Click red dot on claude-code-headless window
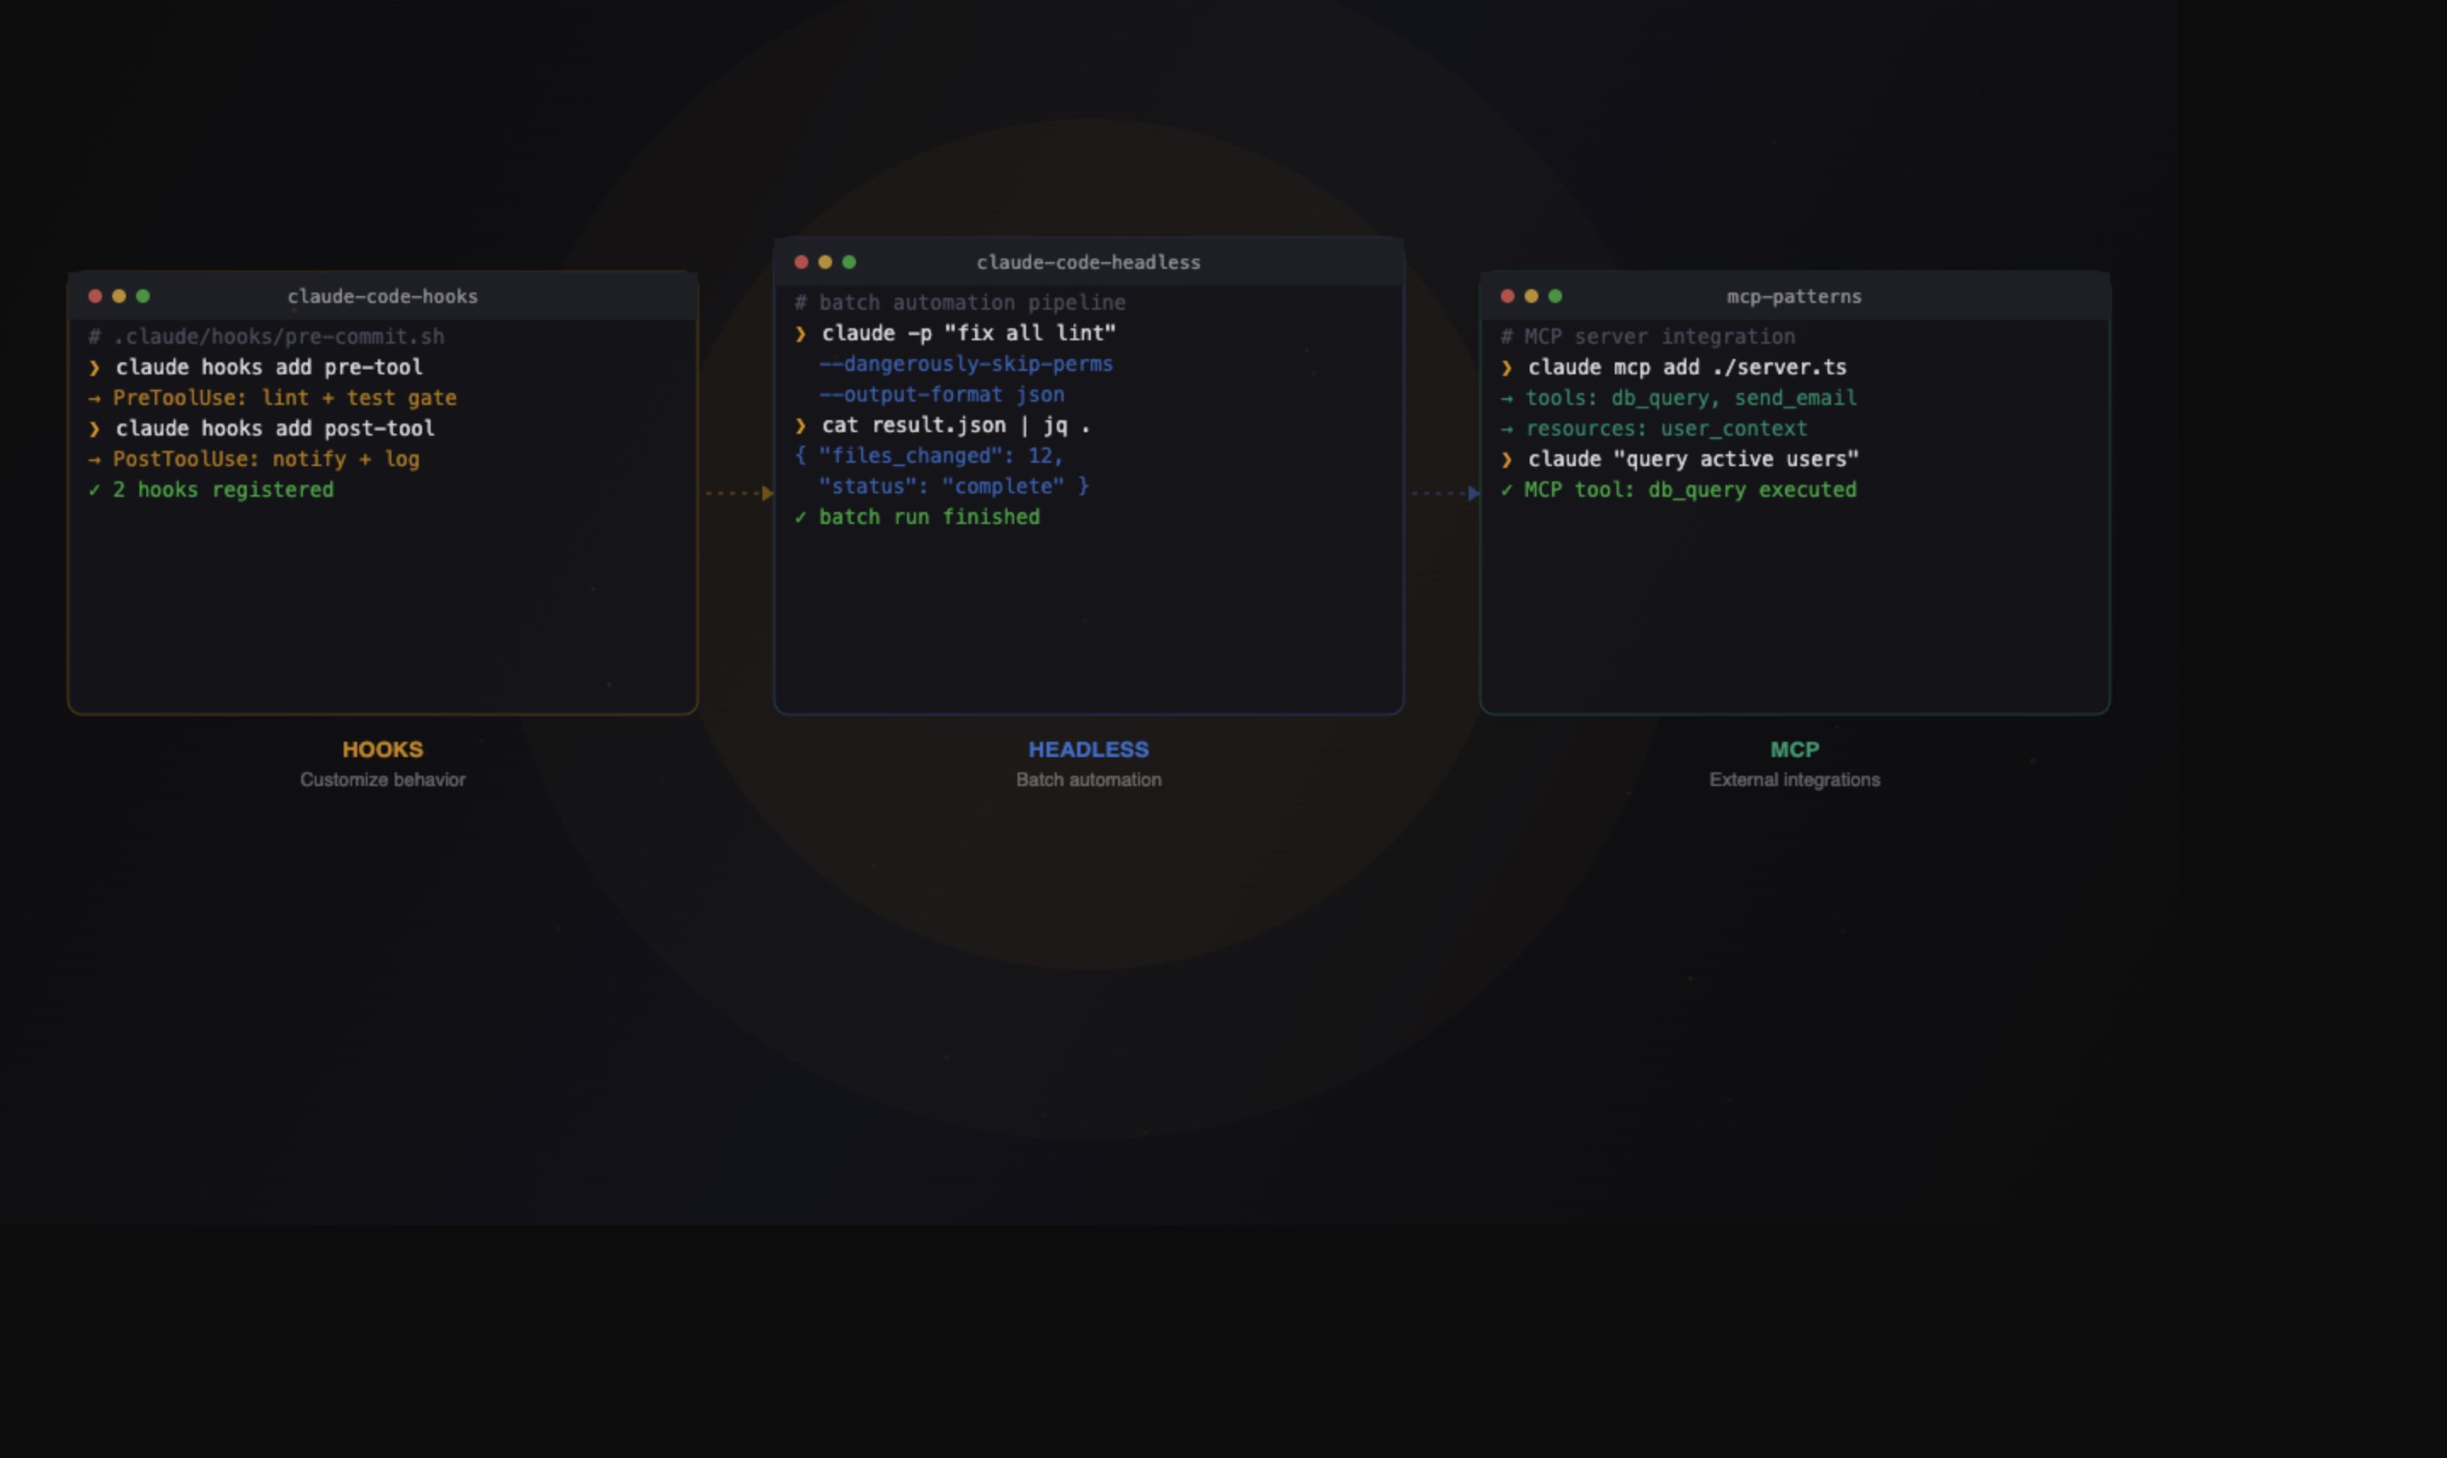 click(x=801, y=261)
